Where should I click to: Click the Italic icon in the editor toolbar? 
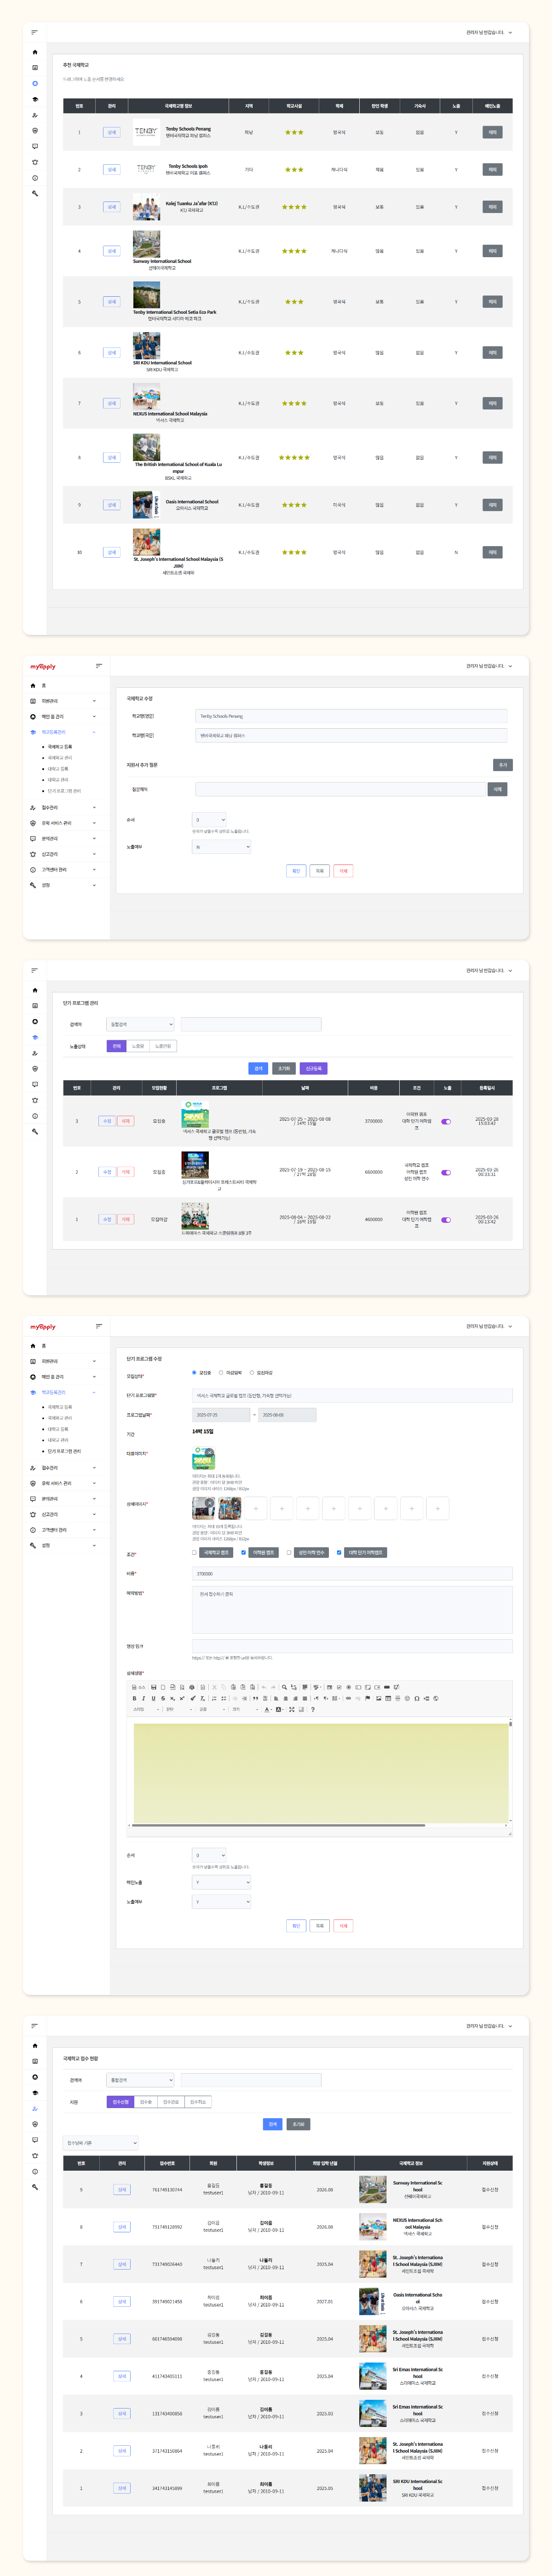(x=144, y=1698)
